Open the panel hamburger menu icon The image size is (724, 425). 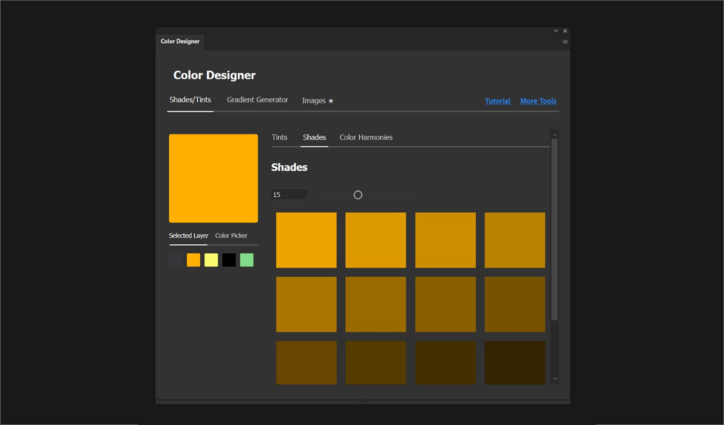coord(565,42)
